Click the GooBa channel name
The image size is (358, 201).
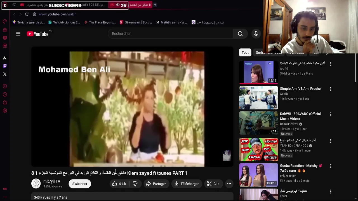284,94
